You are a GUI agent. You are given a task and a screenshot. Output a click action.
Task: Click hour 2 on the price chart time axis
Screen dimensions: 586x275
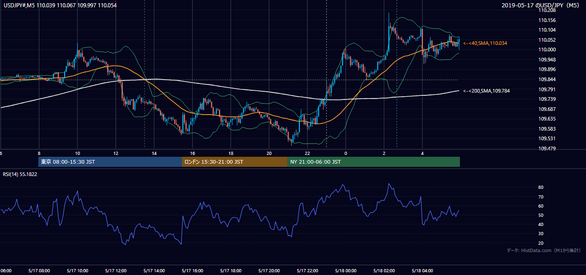384,154
